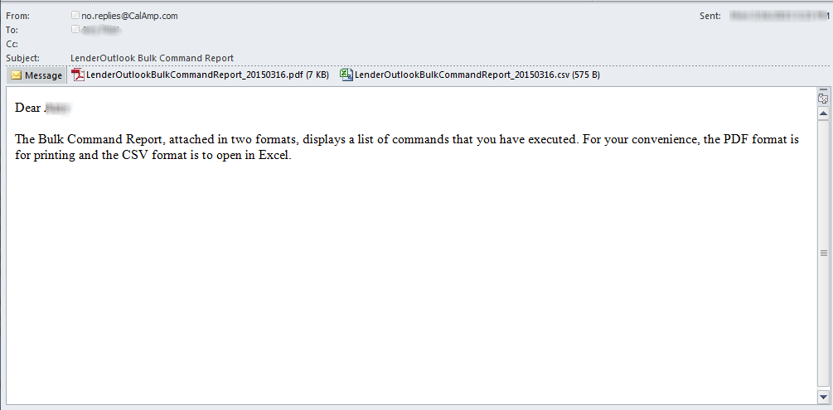Click the small icon above the scroll up arrow
The height and width of the screenshot is (410, 833).
pos(823,99)
